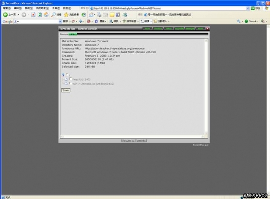Click the Google toolbar bookmarks star icon
This screenshot has width=270, height=199.
[x=96, y=21]
